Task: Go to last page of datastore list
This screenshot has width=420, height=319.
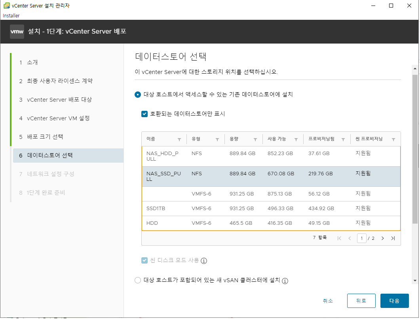Action: point(393,238)
